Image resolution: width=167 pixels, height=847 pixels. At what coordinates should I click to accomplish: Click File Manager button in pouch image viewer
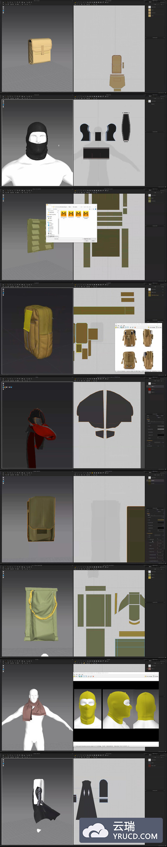tap(152, 327)
